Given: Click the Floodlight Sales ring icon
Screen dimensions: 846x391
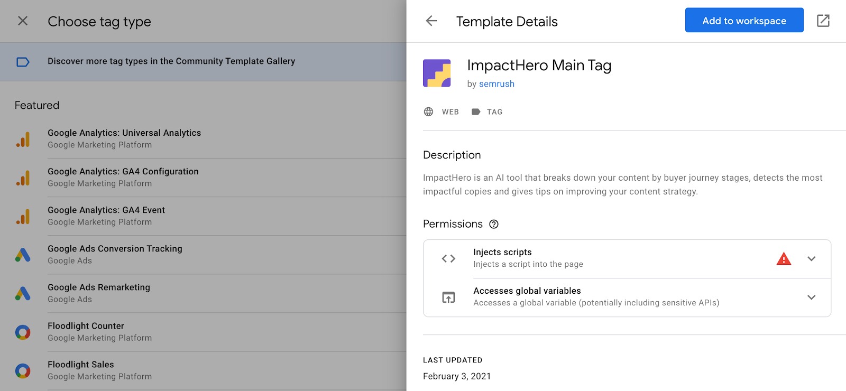Looking at the screenshot, I should (23, 370).
